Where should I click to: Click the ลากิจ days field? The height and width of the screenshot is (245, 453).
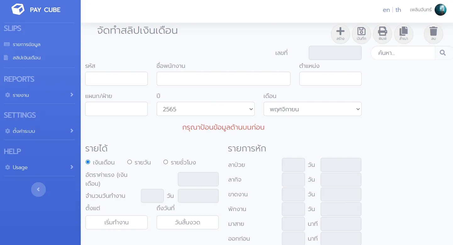click(293, 180)
